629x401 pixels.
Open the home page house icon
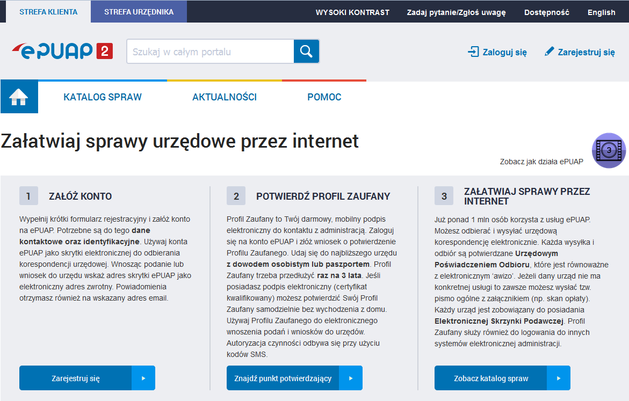(19, 97)
